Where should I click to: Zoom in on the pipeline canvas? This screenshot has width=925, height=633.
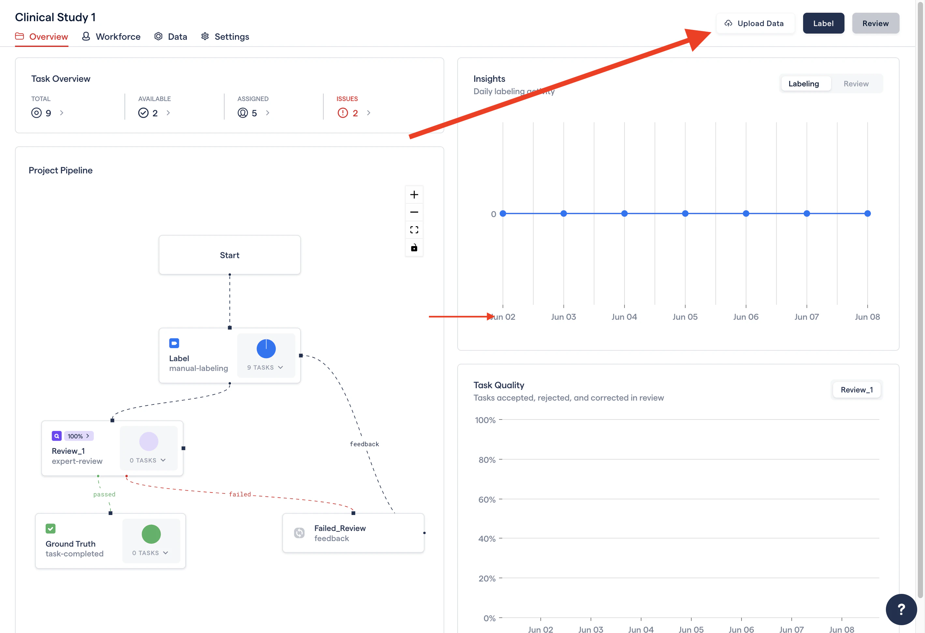414,195
